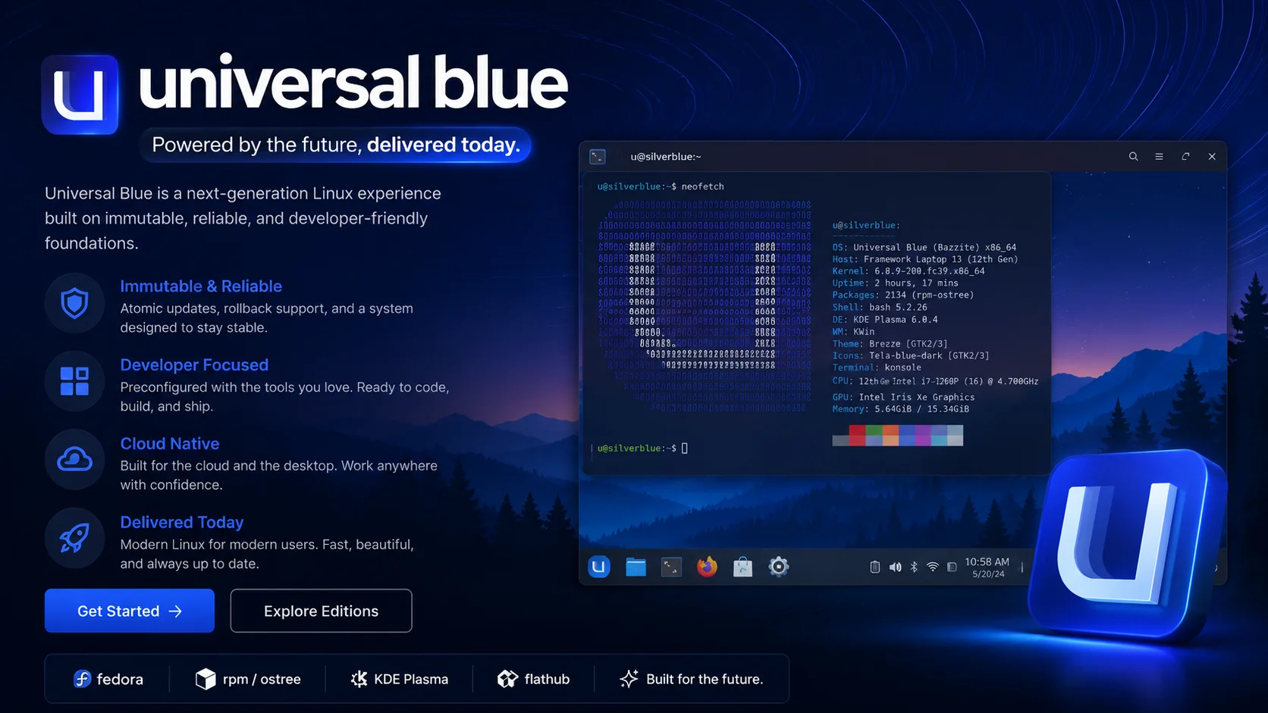The width and height of the screenshot is (1268, 713).
Task: Click the Get Started button
Action: click(130, 611)
